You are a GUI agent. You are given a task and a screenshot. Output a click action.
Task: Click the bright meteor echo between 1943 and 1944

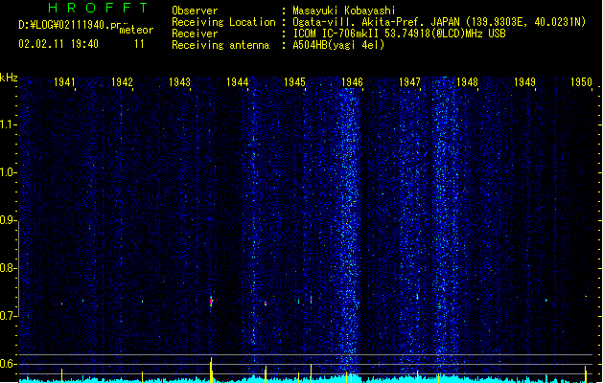(211, 302)
